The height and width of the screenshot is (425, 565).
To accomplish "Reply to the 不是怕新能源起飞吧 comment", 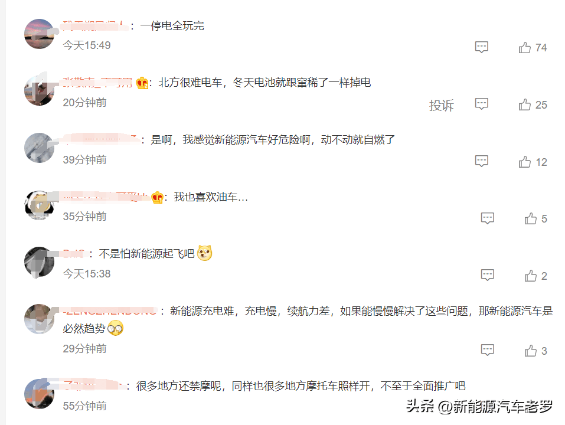I will [488, 275].
